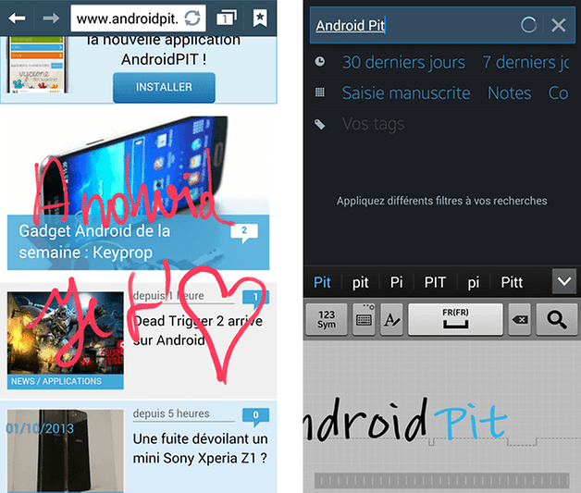Tap the handwriting text-mode icon
581x493 pixels.
click(x=391, y=319)
